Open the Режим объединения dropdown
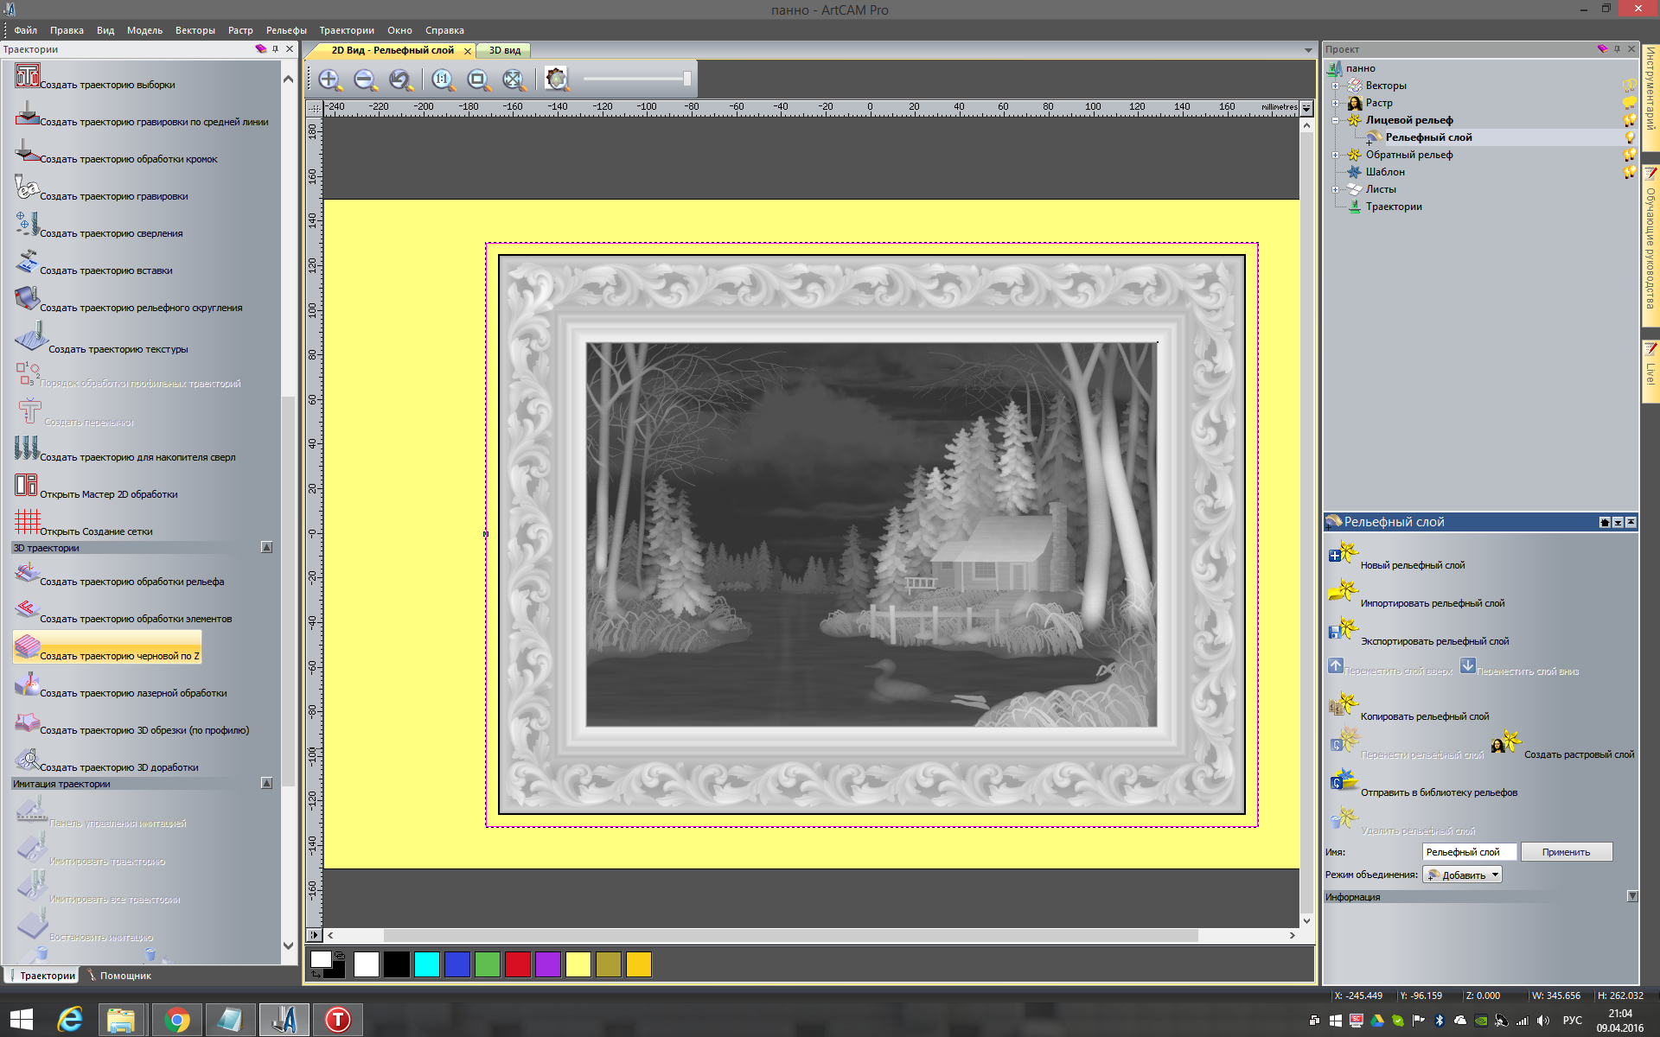Image resolution: width=1660 pixels, height=1037 pixels. (x=1495, y=875)
